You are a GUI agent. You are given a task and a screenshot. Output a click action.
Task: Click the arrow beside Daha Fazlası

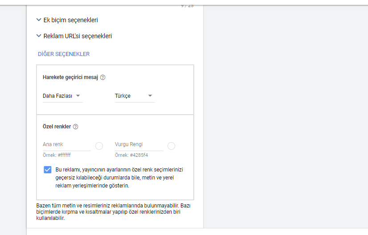point(78,96)
